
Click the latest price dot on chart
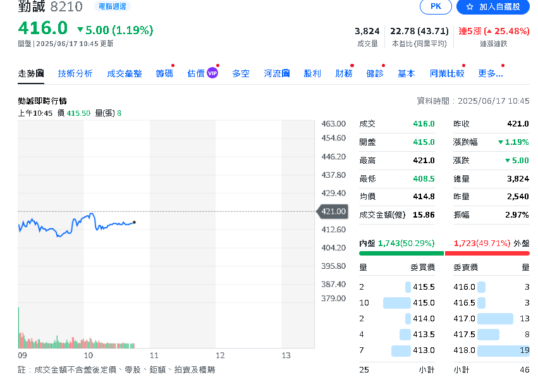coord(134,223)
